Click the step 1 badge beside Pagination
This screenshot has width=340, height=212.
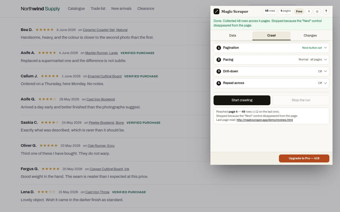click(x=219, y=48)
